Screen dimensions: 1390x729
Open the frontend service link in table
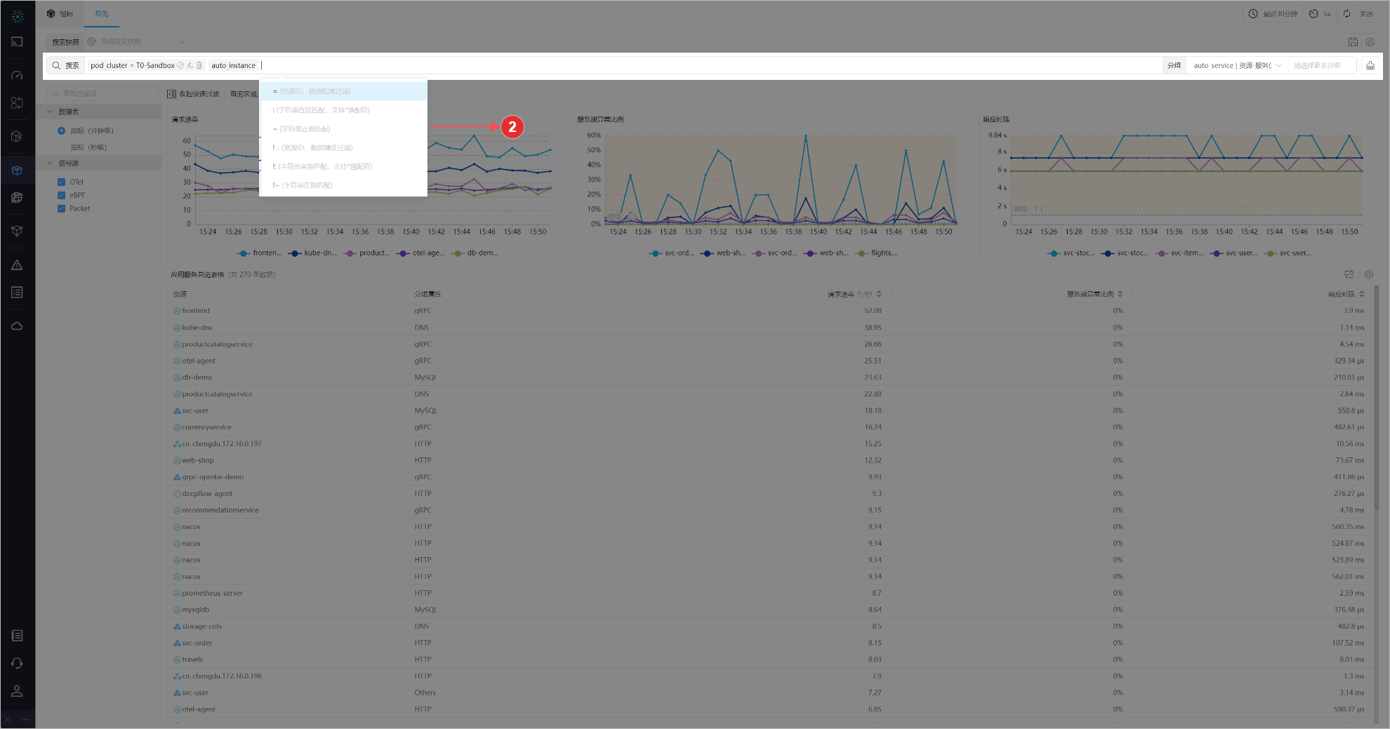click(196, 311)
